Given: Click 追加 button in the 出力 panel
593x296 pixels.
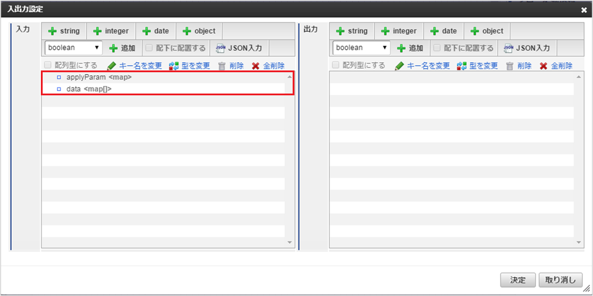Looking at the screenshot, I should point(410,48).
